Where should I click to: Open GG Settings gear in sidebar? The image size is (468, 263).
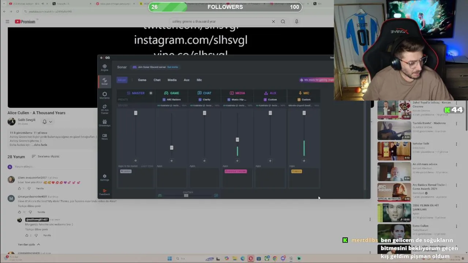point(105,178)
